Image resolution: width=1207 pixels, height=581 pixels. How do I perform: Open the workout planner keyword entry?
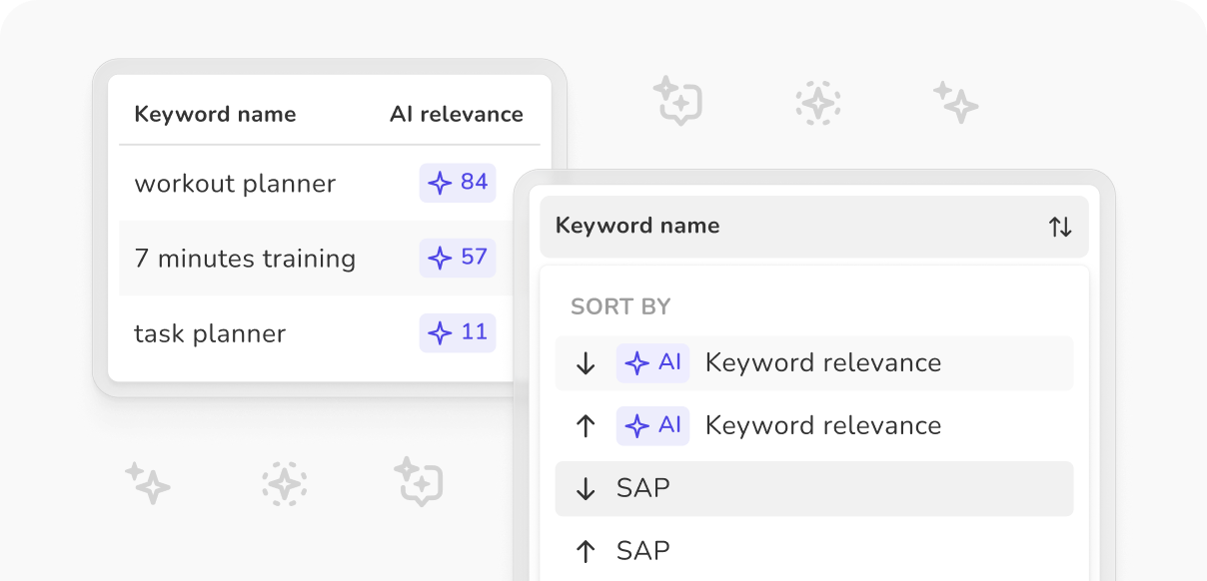click(x=235, y=183)
